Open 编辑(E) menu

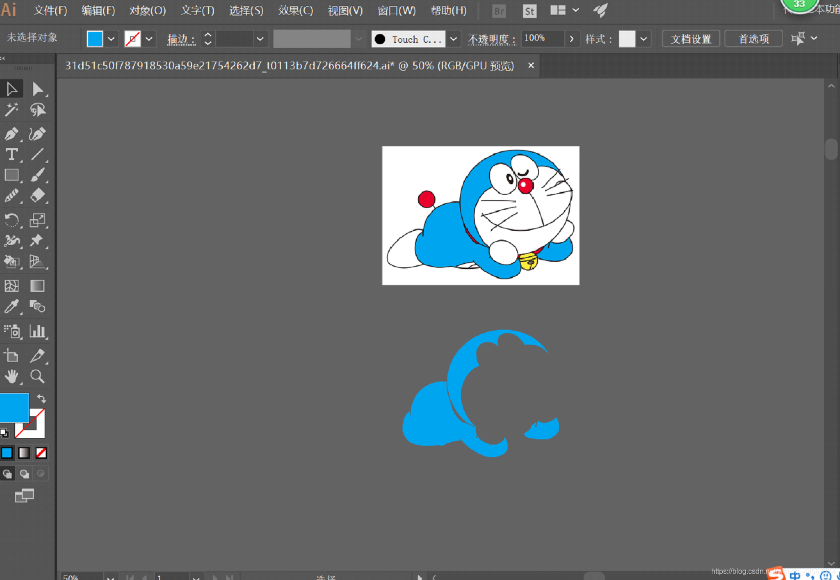coord(98,10)
